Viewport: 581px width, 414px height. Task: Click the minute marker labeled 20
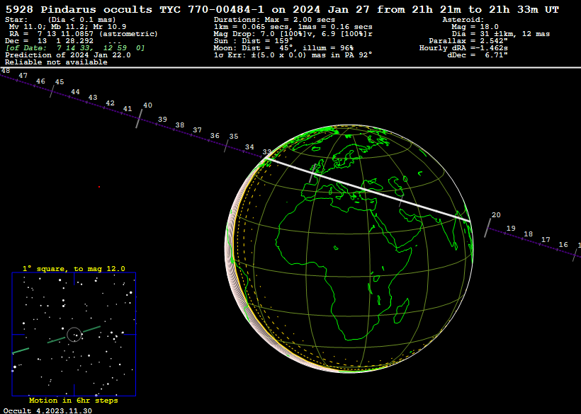(x=496, y=214)
